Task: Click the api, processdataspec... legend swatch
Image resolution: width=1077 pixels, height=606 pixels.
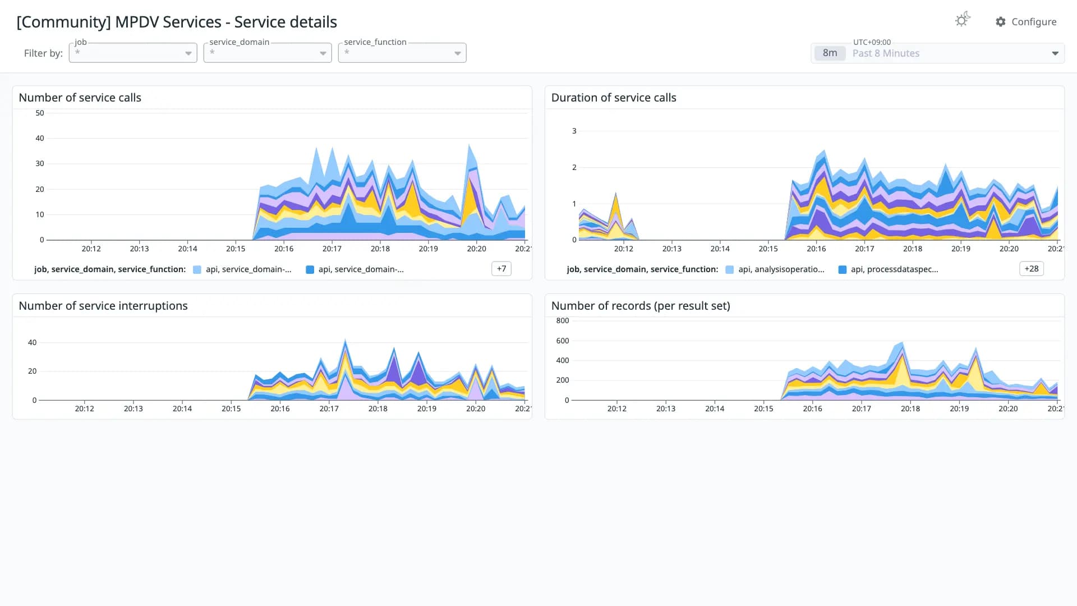Action: (842, 269)
